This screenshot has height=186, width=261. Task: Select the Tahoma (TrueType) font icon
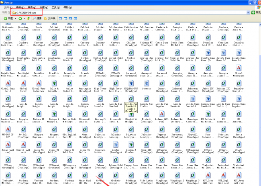pyautogui.click(x=100, y=160)
